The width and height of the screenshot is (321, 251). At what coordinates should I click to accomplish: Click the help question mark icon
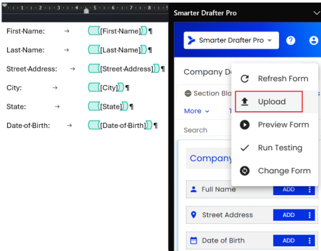tap(291, 40)
